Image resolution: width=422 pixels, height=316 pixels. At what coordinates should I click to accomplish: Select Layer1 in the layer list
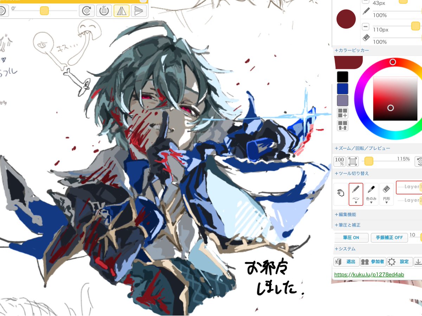409,187
